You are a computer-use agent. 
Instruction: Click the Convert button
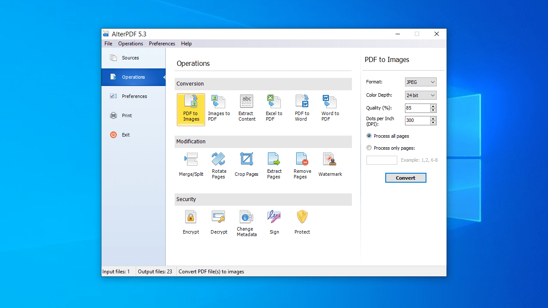(x=406, y=178)
